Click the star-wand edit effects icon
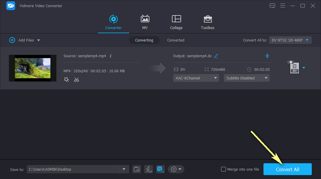The width and height of the screenshot is (321, 179). (67, 79)
